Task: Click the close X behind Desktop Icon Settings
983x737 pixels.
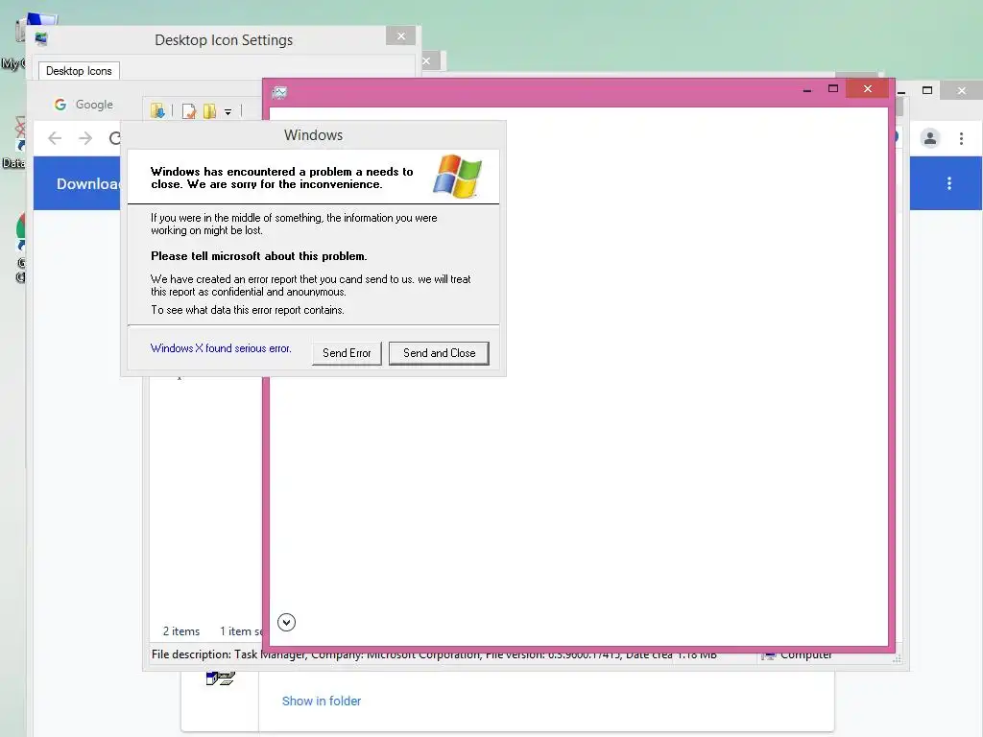Action: coord(426,60)
